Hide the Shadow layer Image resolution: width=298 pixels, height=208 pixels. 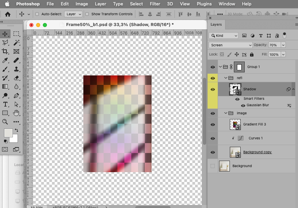tap(212, 89)
